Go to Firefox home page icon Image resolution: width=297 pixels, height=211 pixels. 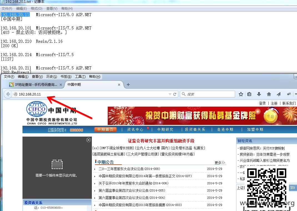click(269, 94)
